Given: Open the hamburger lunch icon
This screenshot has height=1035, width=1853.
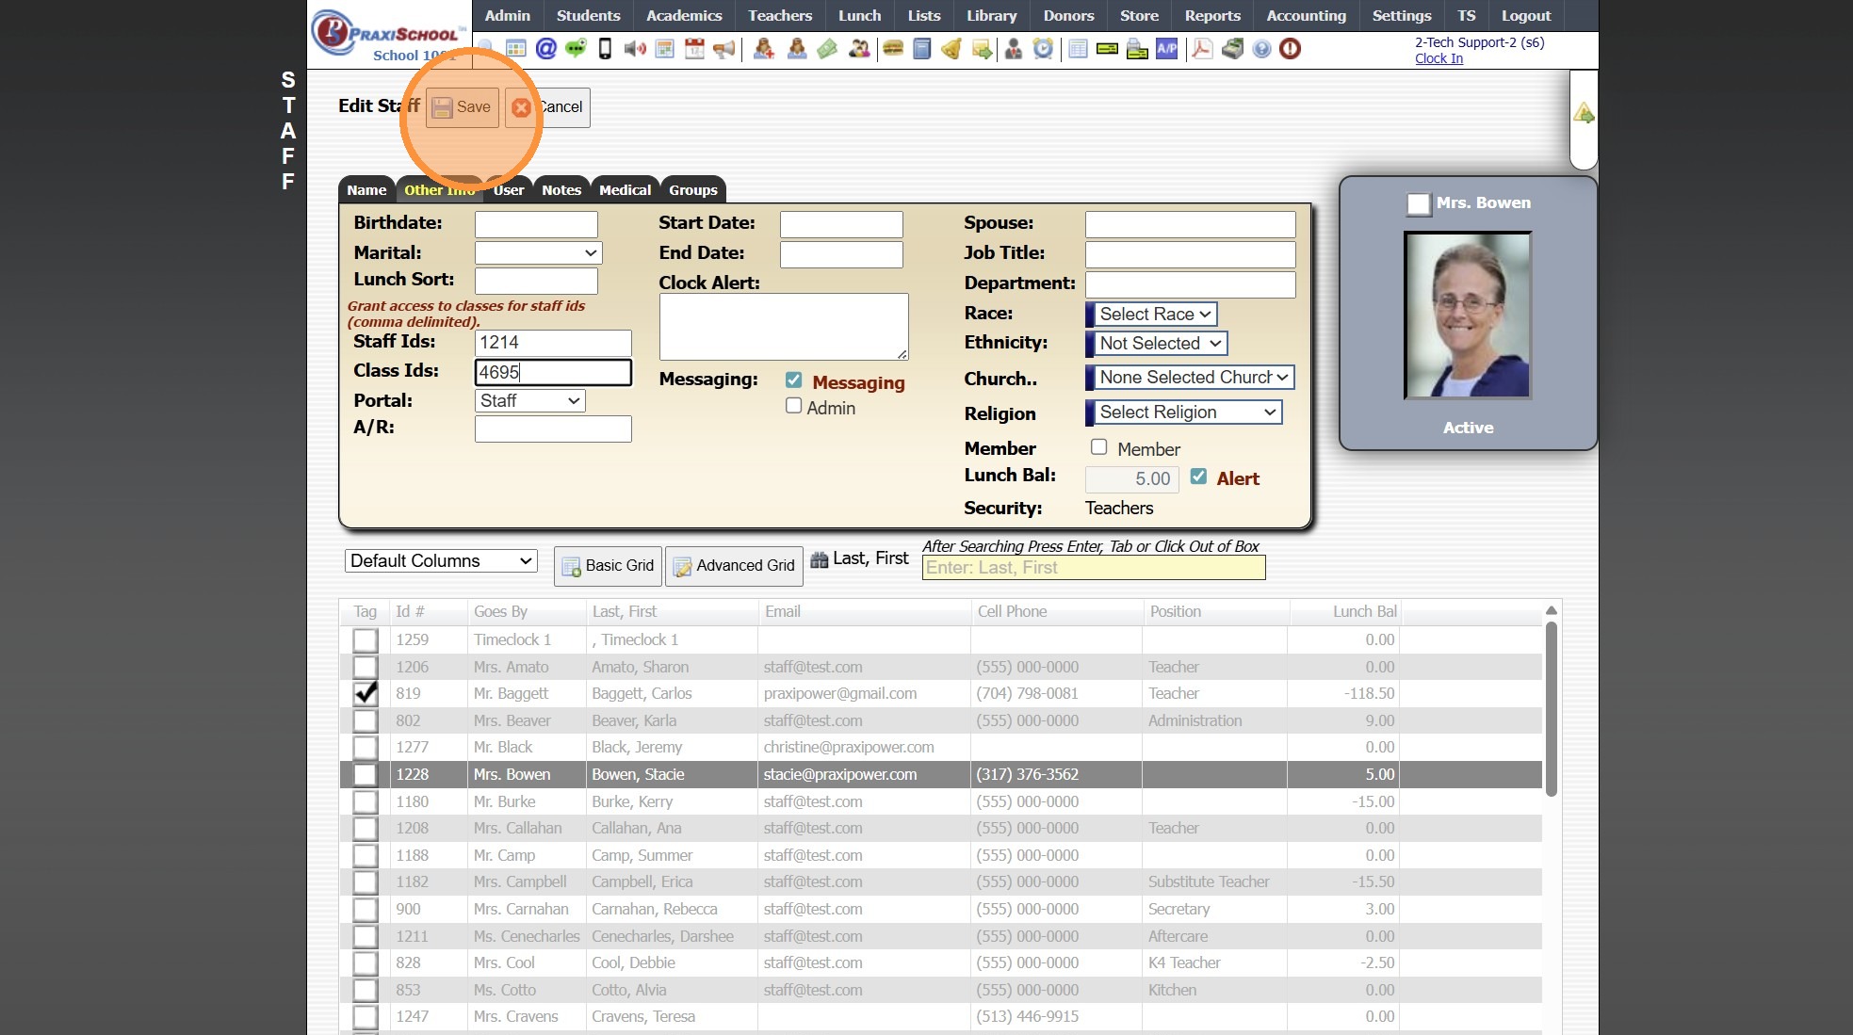Looking at the screenshot, I should [892, 49].
